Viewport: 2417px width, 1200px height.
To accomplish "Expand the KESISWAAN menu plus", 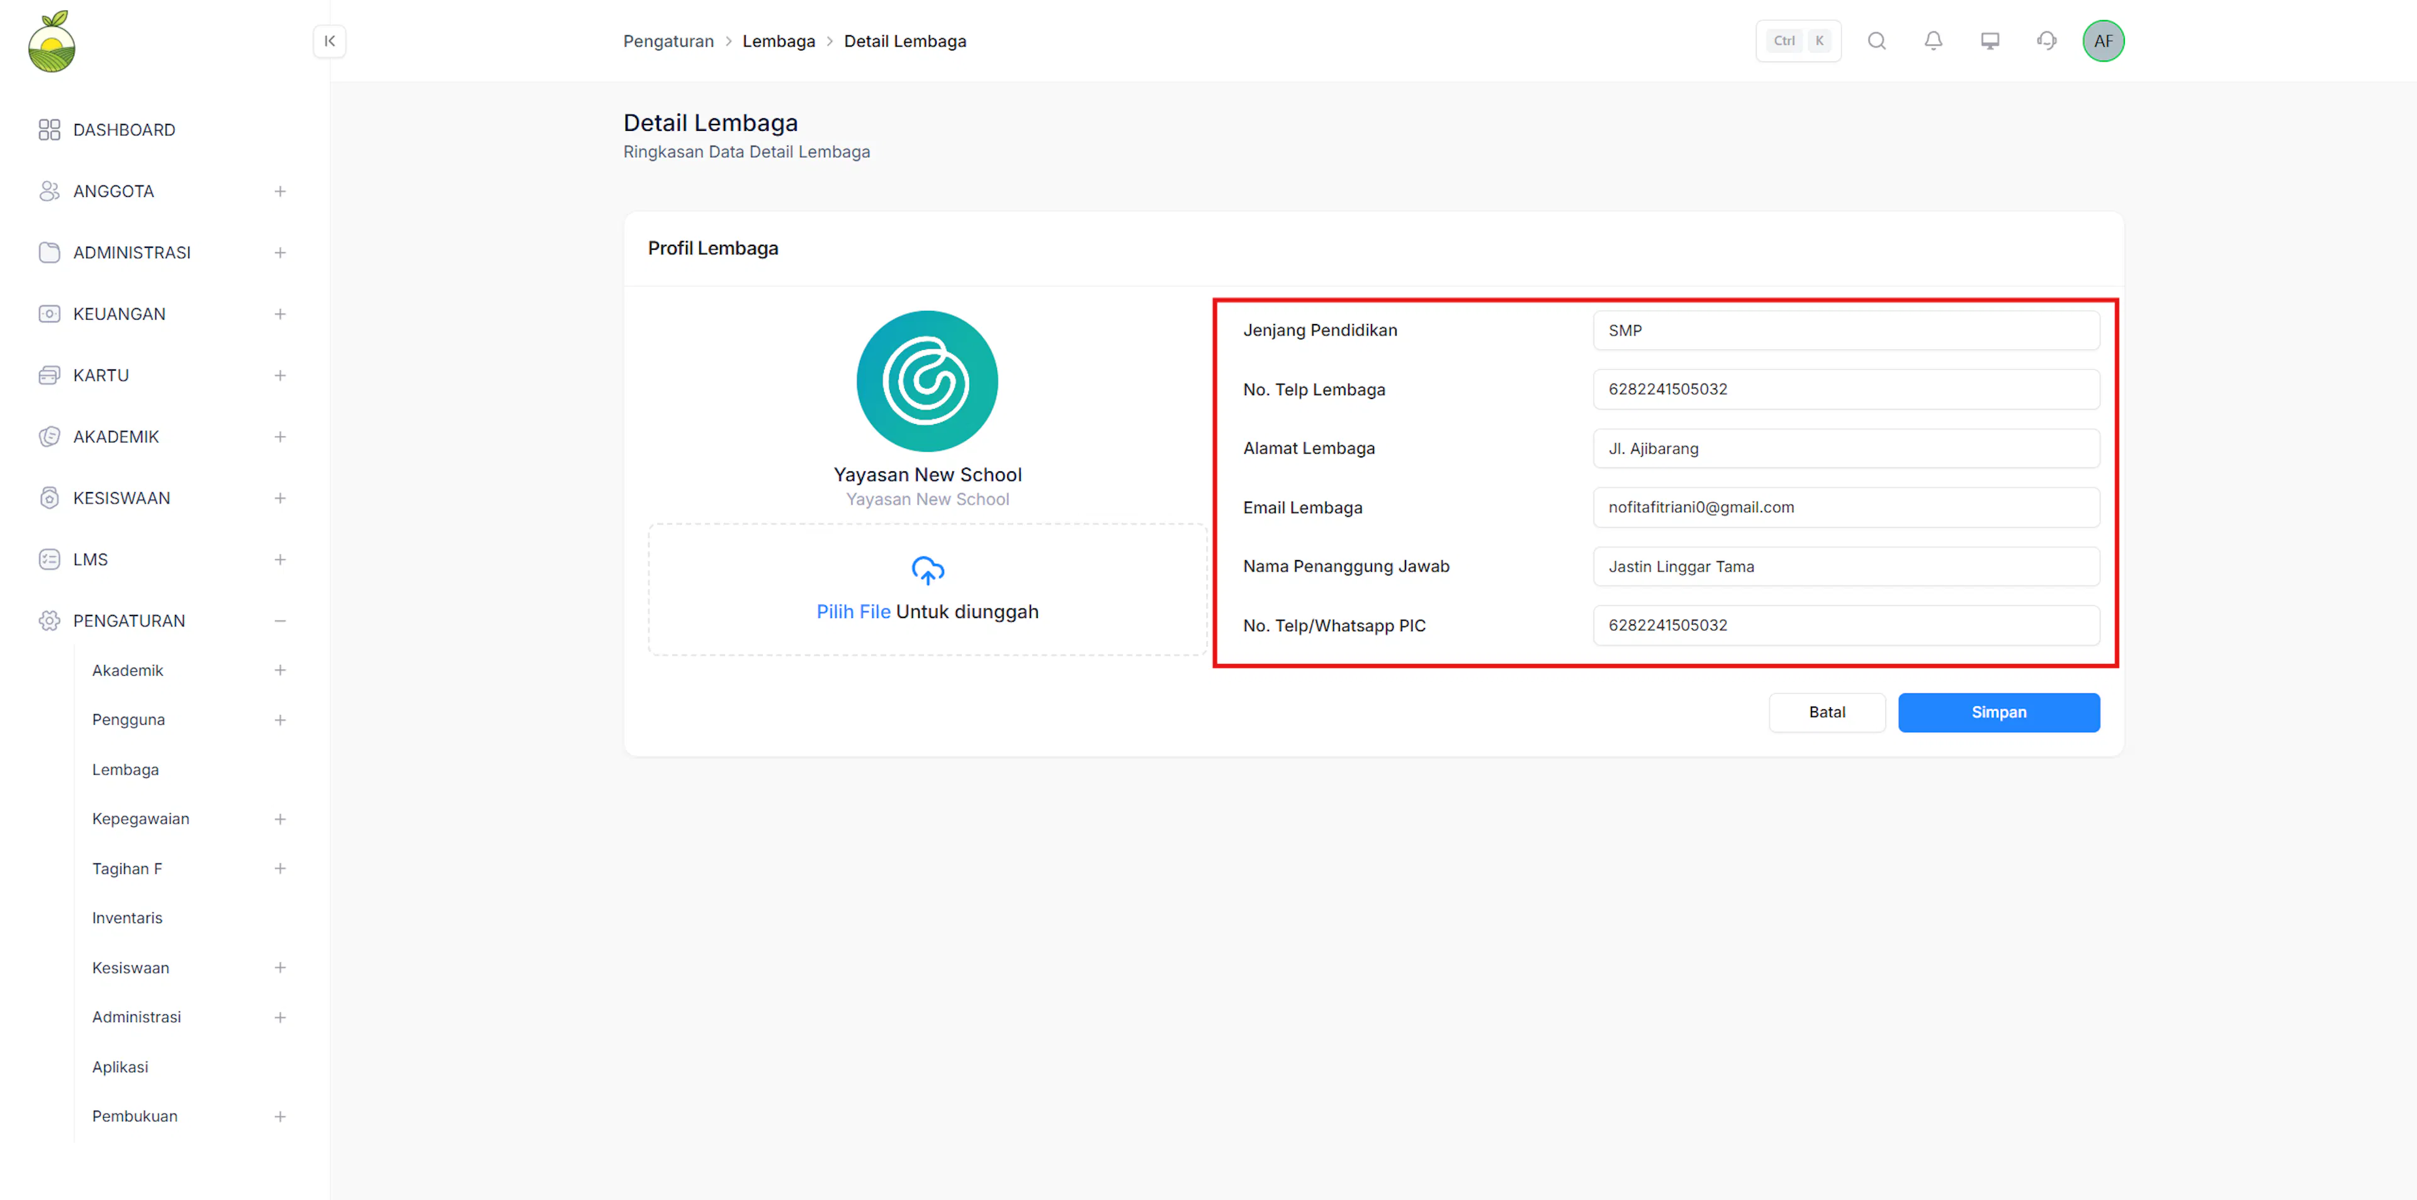I will 279,498.
